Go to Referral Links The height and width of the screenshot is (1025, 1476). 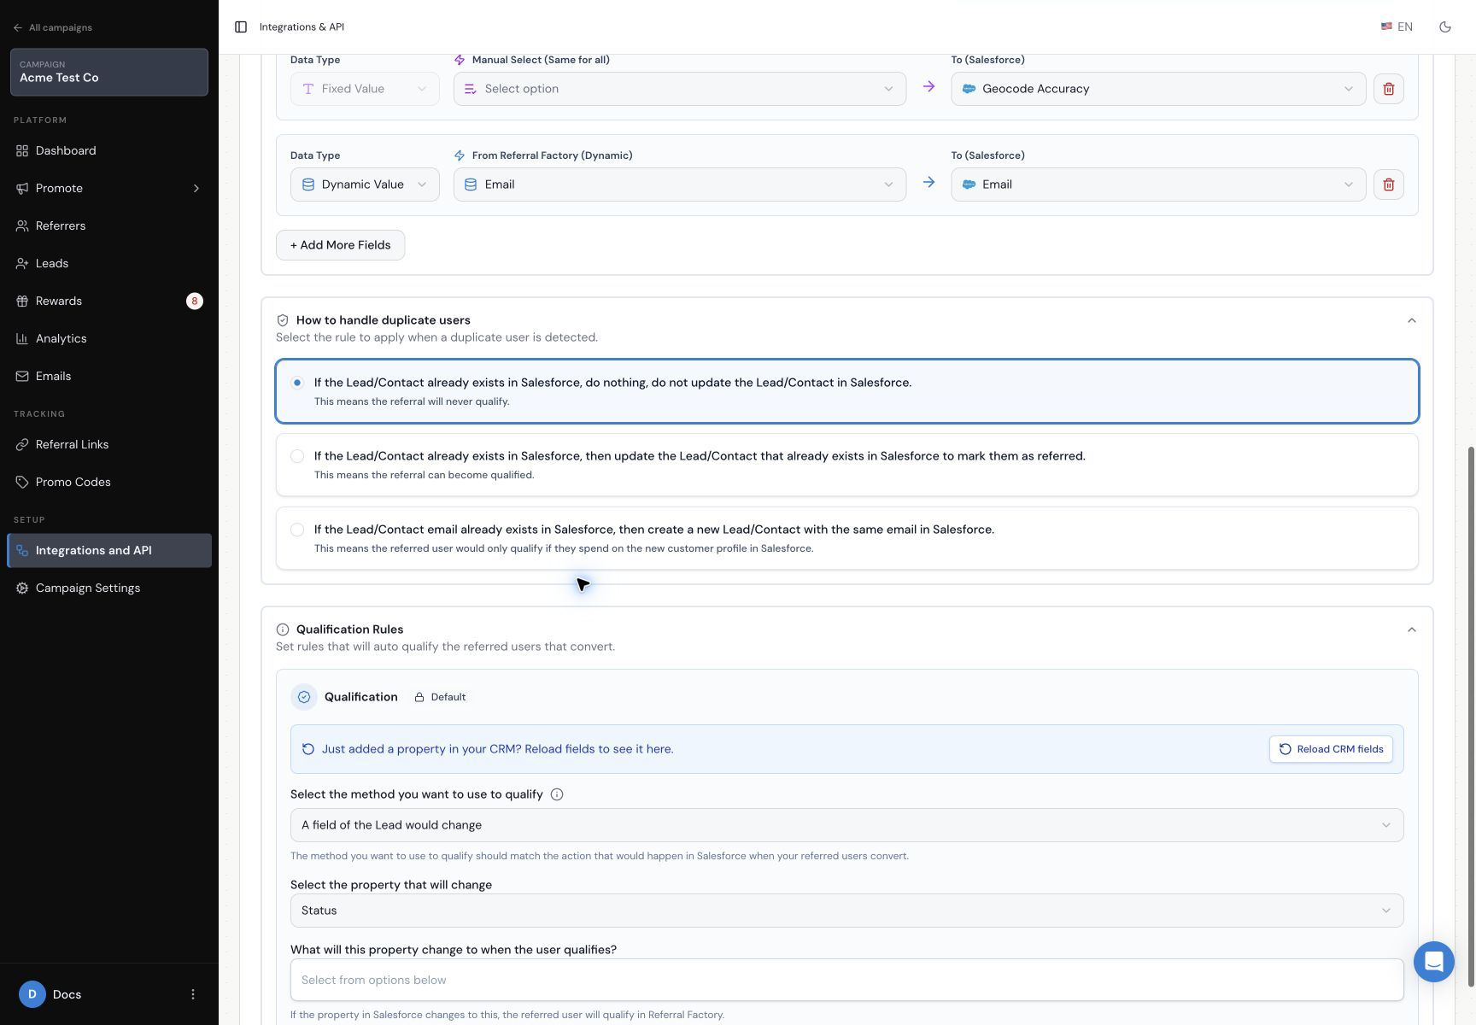[x=109, y=444]
